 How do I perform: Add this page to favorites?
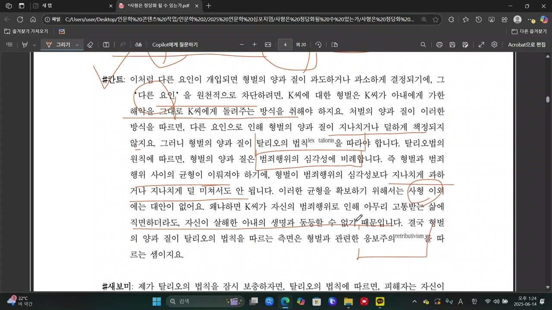pyautogui.click(x=436, y=19)
